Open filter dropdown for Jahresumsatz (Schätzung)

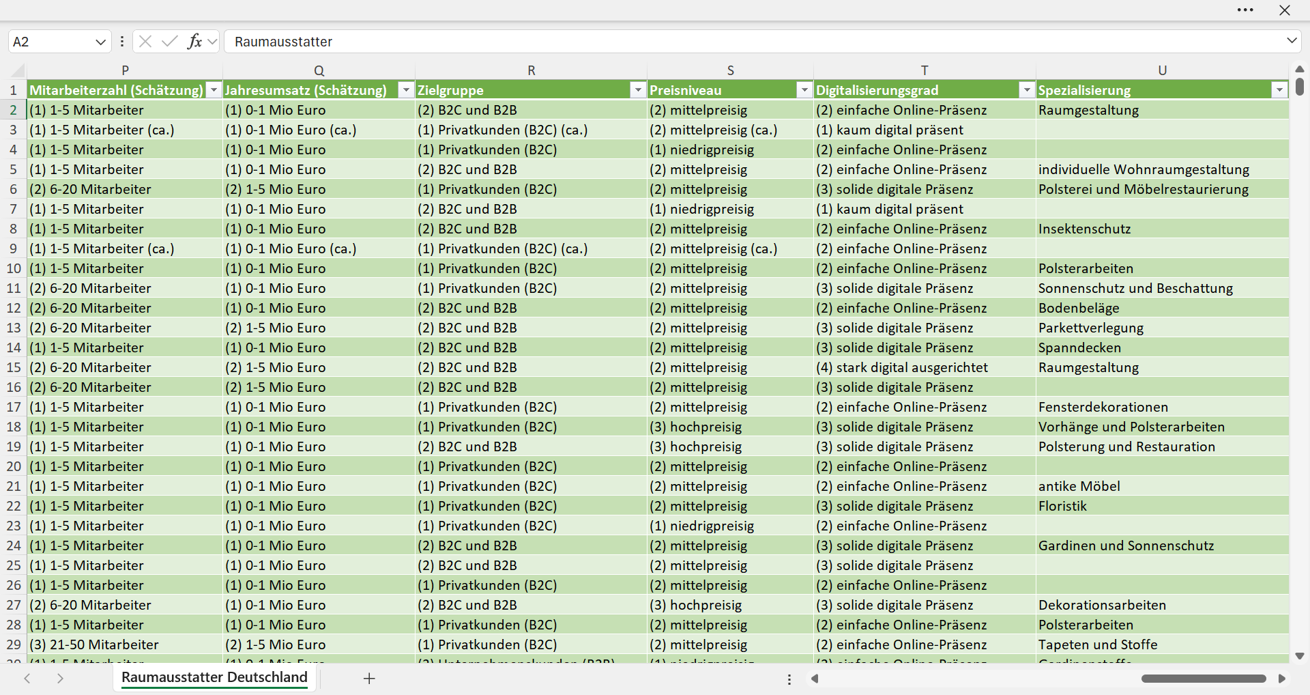pos(406,90)
